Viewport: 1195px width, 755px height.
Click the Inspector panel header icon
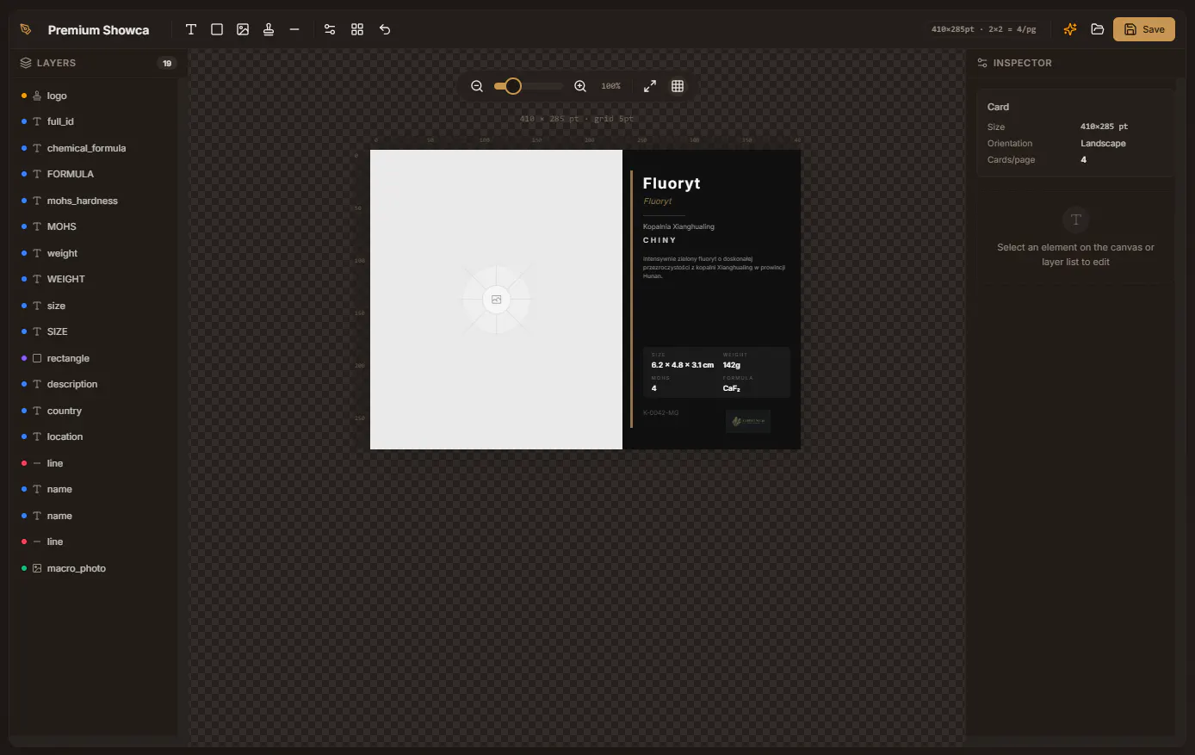982,63
